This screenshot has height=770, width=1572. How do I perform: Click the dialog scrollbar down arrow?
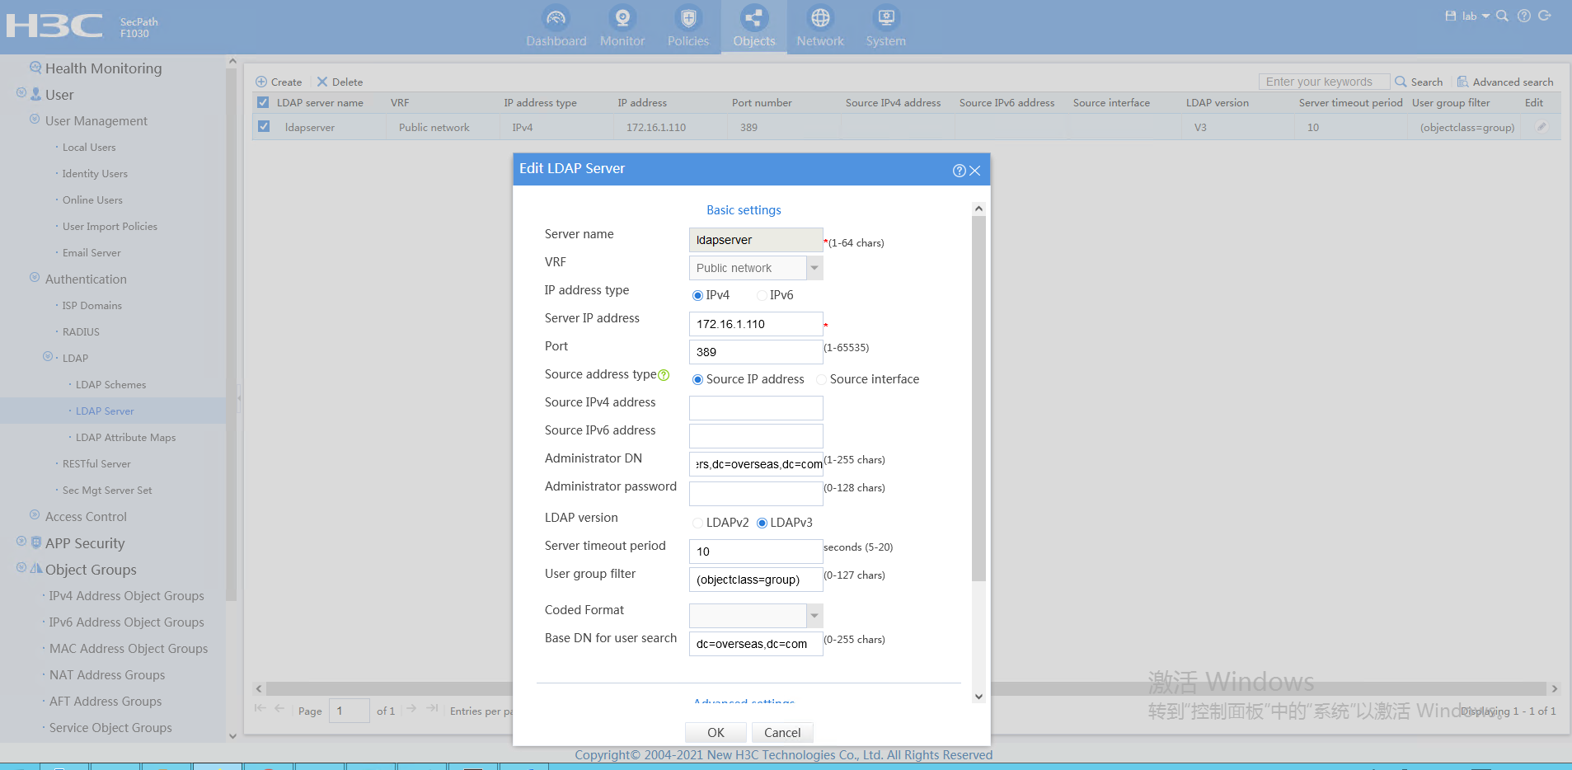(978, 696)
